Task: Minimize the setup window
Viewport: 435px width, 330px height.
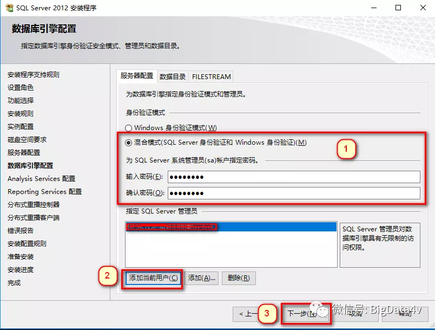Action: coord(374,8)
